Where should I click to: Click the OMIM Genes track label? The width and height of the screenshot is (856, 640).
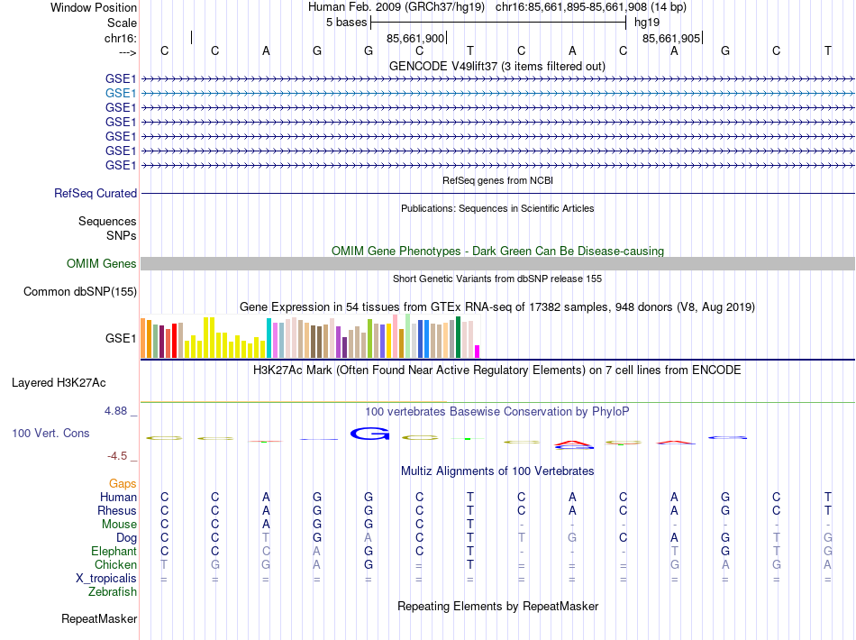click(x=101, y=263)
